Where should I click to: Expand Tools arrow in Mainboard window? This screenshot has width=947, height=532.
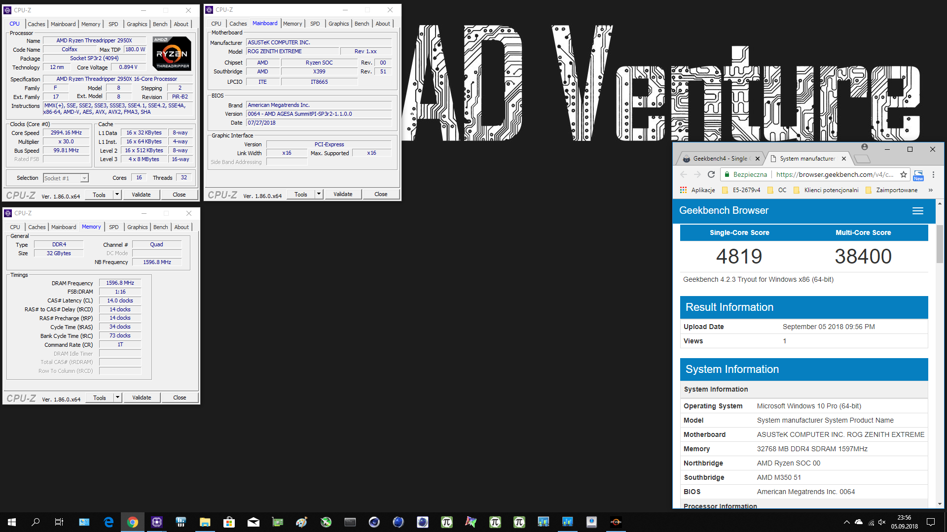pos(319,194)
